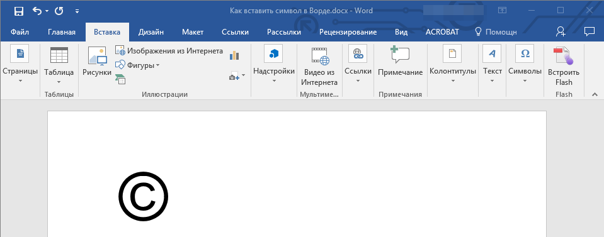Open Customize Quick Access Toolbar dropdown
This screenshot has height=237, width=604.
tap(77, 11)
